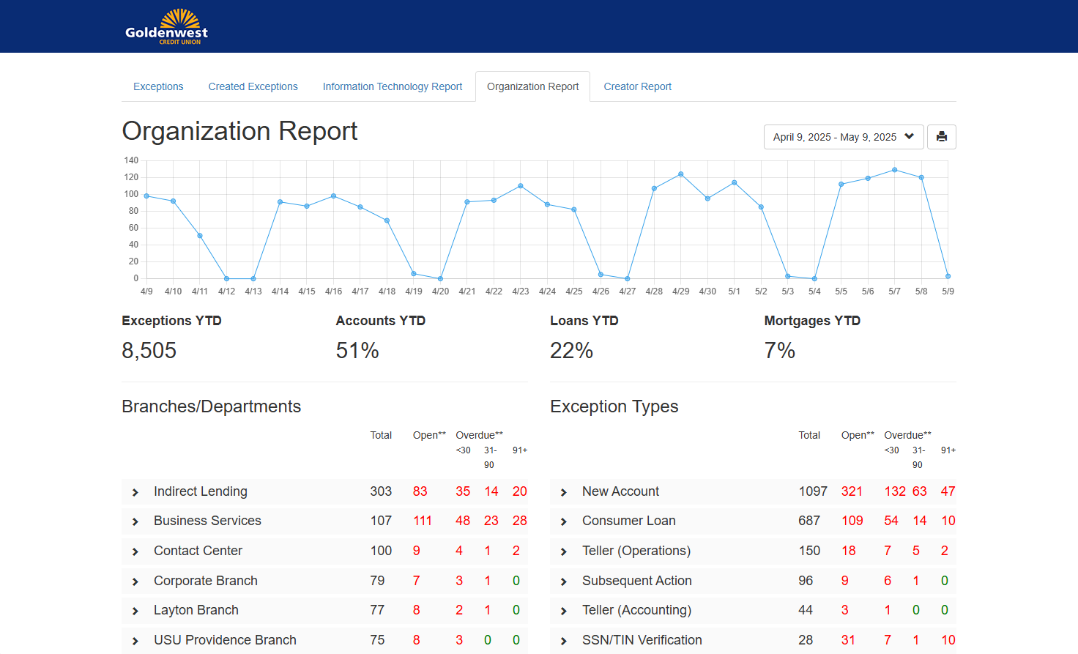This screenshot has height=654, width=1078.
Task: Go to Information Technology Report tab
Action: click(392, 86)
